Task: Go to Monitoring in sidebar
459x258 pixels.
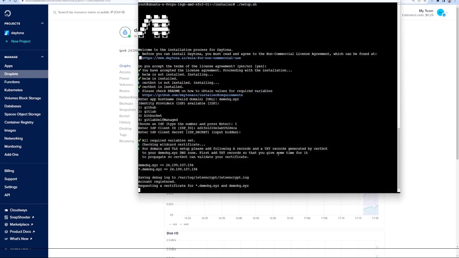Action: pos(13,147)
